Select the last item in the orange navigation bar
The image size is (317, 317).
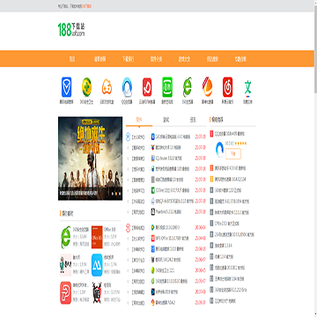click(240, 59)
